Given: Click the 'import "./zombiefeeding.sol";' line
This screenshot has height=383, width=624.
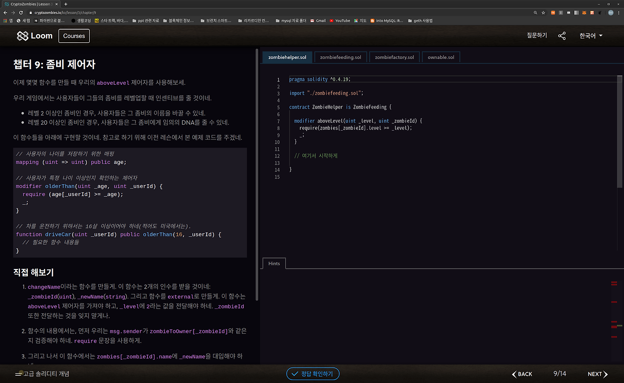Looking at the screenshot, I should click(326, 93).
